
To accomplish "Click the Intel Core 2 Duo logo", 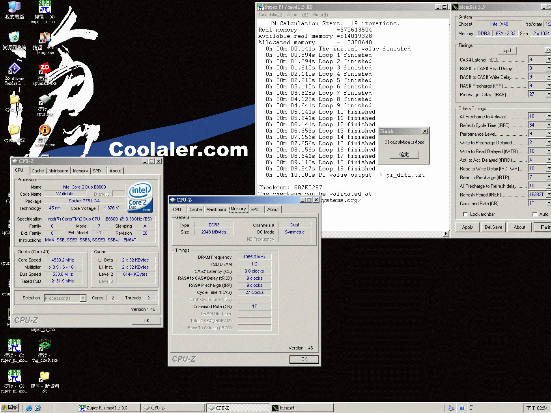I will click(140, 197).
